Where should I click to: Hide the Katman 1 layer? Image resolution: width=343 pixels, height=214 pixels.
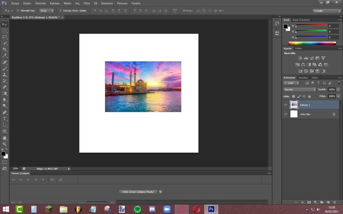(x=285, y=105)
